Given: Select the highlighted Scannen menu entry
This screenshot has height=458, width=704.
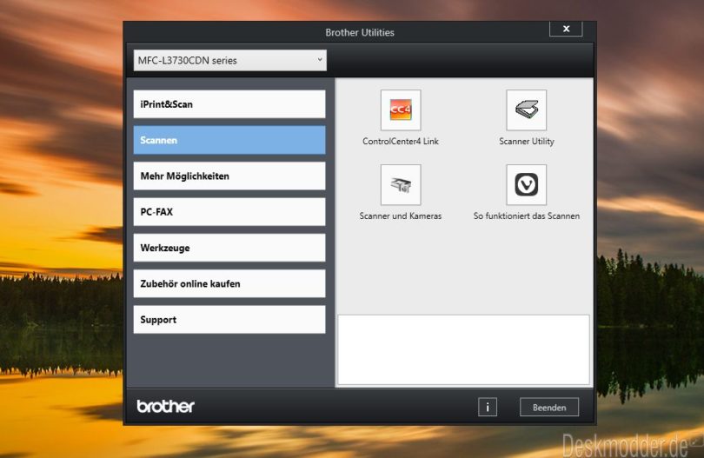Looking at the screenshot, I should (229, 140).
